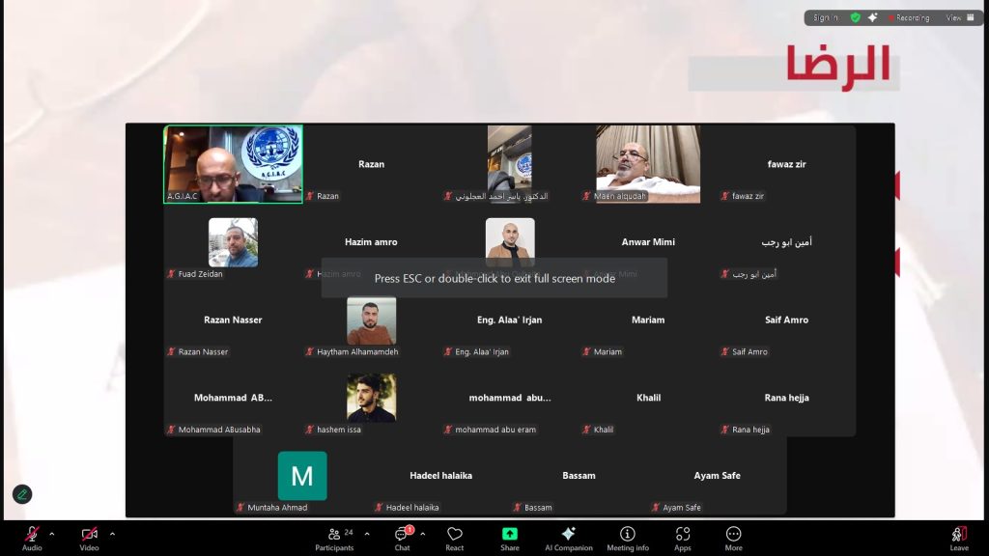Expand the video options chevron

[x=112, y=534]
